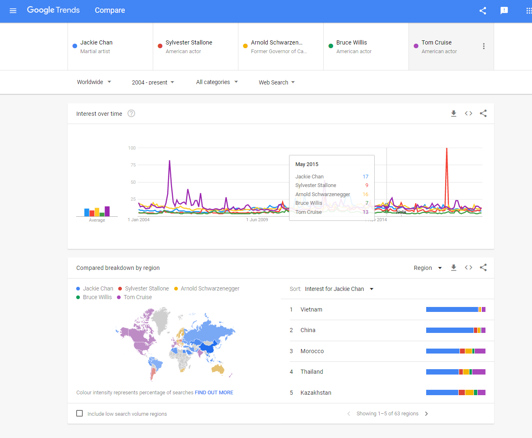Click the FIND OUT MORE link

pyautogui.click(x=214, y=393)
